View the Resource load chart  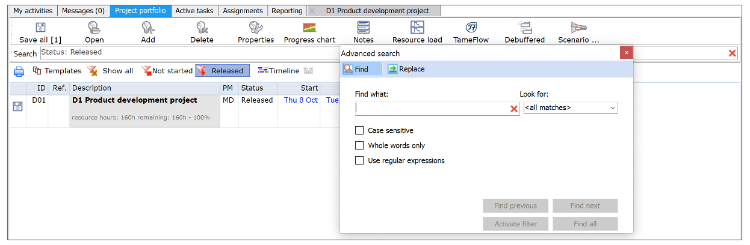(417, 27)
